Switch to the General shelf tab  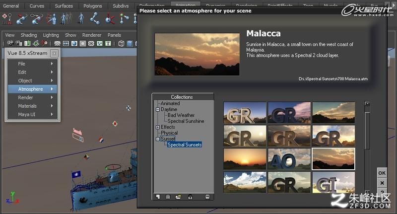click(x=11, y=6)
